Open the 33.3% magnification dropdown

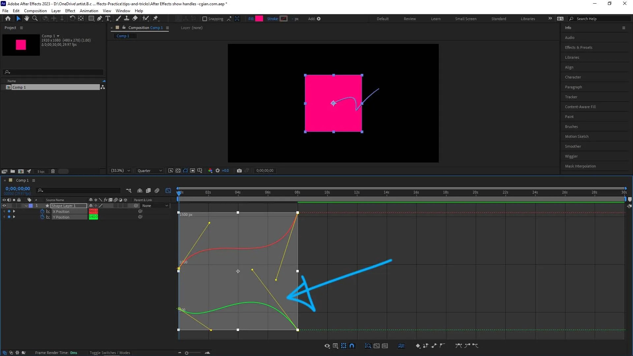[121, 171]
